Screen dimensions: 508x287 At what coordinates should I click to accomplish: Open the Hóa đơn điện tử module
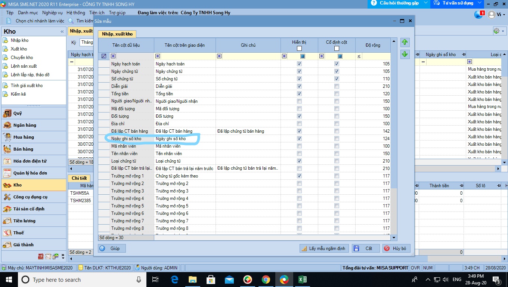pos(30,161)
